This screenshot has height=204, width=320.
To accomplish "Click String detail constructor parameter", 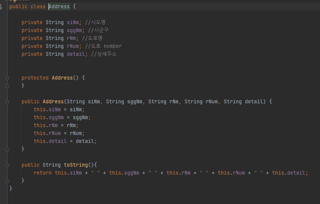I will 245,102.
